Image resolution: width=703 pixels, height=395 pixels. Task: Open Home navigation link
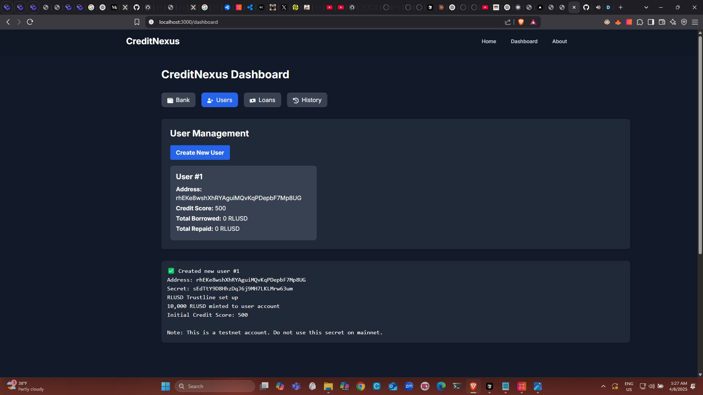pyautogui.click(x=489, y=41)
